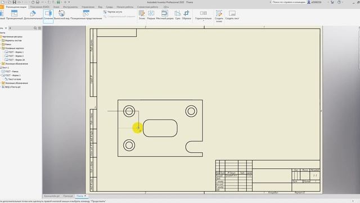Open the shopping cart icon
360x203 pixels.
point(332,2)
